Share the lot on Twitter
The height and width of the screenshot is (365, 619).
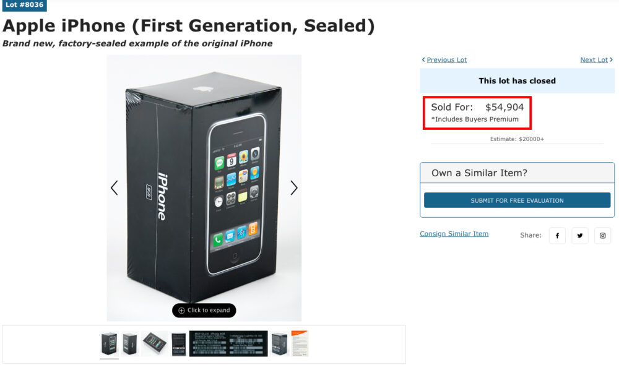click(x=579, y=236)
